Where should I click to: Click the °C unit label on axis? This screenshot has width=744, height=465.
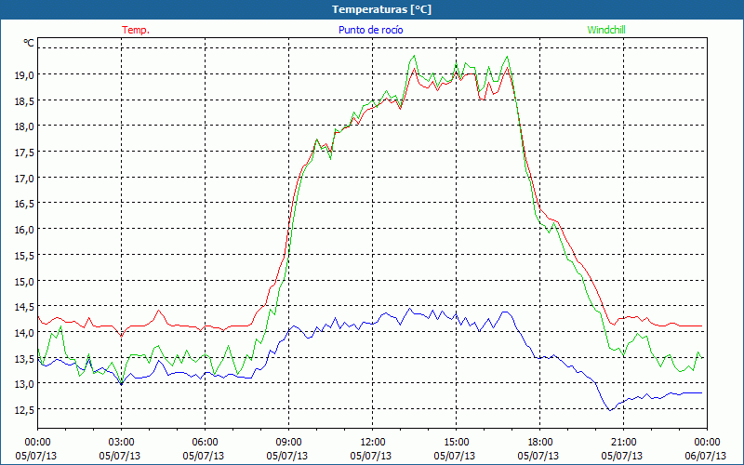click(x=29, y=43)
